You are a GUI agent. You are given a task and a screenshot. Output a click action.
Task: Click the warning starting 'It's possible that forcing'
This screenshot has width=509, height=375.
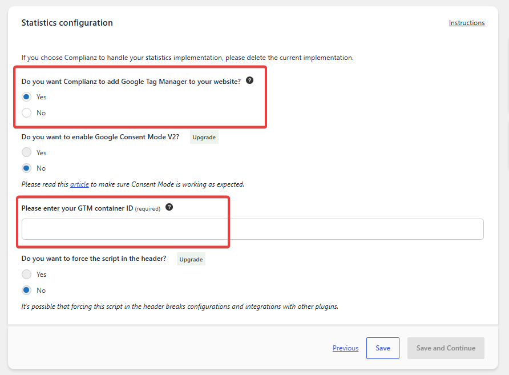point(180,307)
